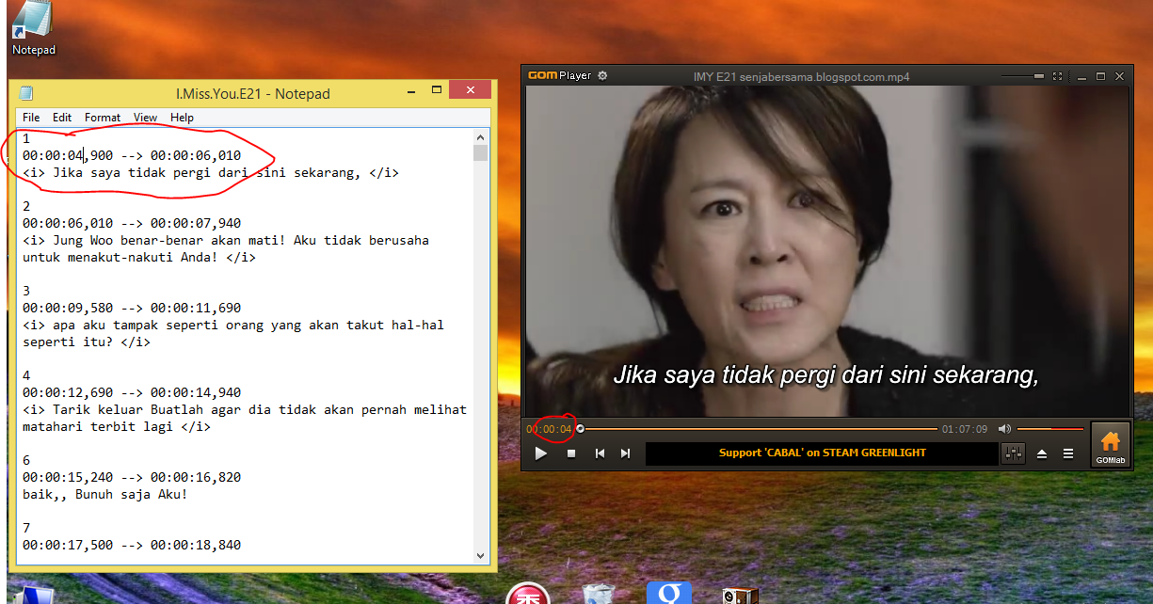Screen dimensions: 1153x604
Task: Minimize the Notepad window
Action: pyautogui.click(x=412, y=92)
